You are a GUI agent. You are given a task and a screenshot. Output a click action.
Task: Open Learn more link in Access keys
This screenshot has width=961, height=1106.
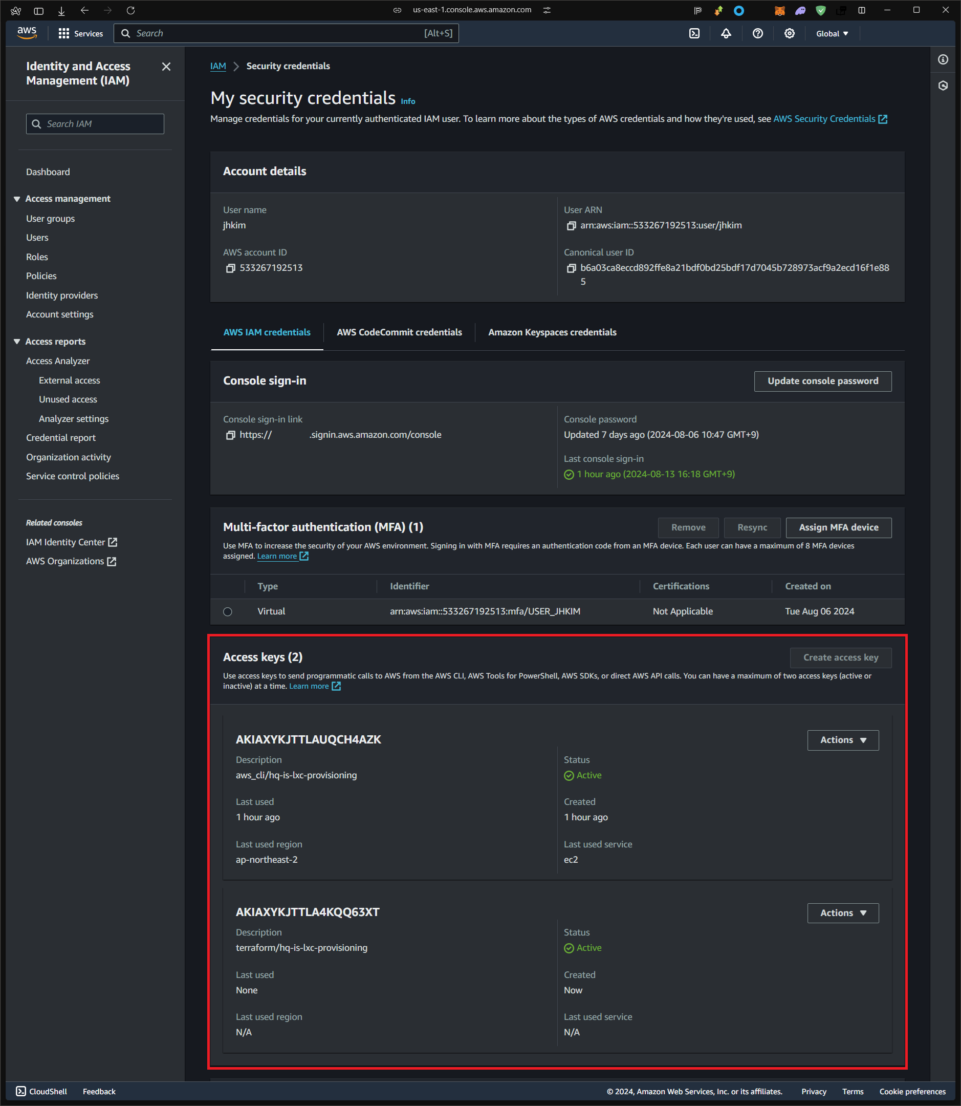(309, 686)
